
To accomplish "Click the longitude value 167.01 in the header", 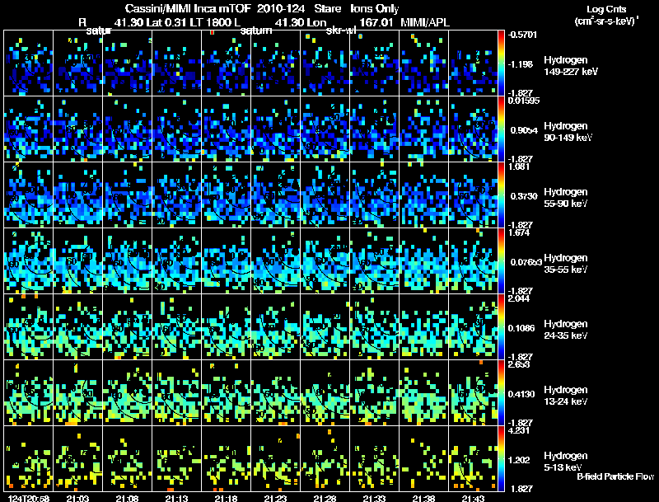I will (x=376, y=22).
